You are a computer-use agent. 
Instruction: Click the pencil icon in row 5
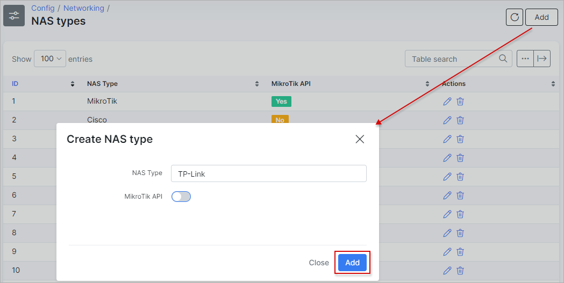pyautogui.click(x=447, y=177)
